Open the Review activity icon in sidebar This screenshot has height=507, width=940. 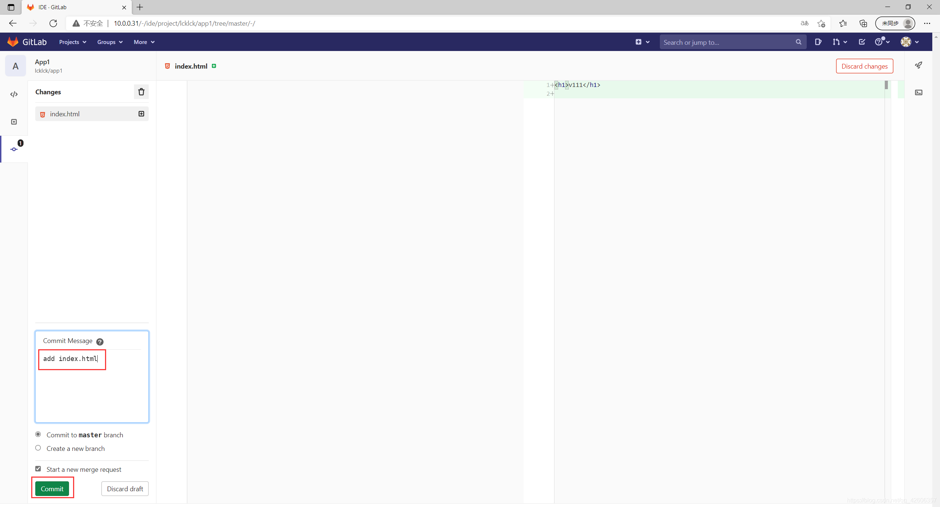pyautogui.click(x=14, y=122)
